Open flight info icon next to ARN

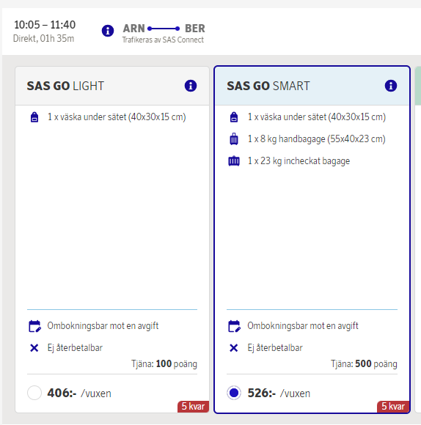(x=108, y=31)
